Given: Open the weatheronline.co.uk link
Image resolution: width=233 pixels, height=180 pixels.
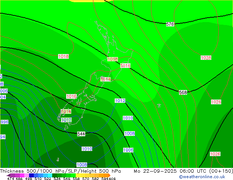Looking at the screenshot, I should coord(202,177).
